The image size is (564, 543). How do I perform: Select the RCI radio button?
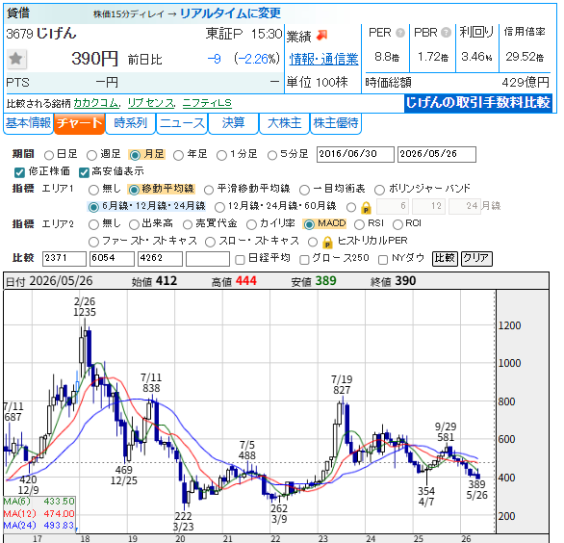coord(397,224)
